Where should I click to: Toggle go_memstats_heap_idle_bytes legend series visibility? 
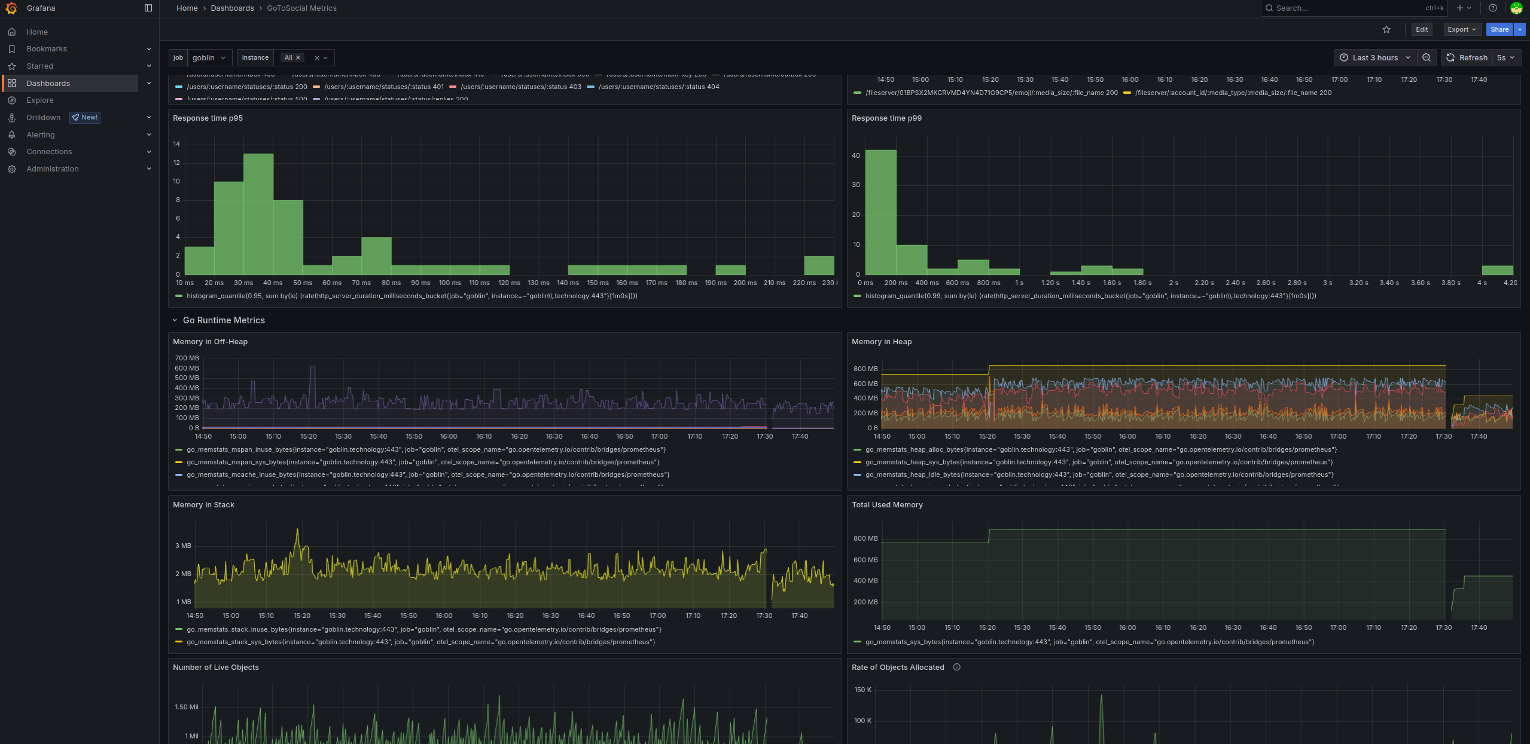(1099, 475)
